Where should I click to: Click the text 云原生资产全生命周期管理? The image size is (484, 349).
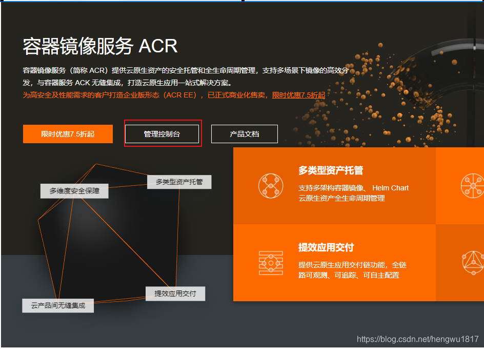click(x=341, y=198)
